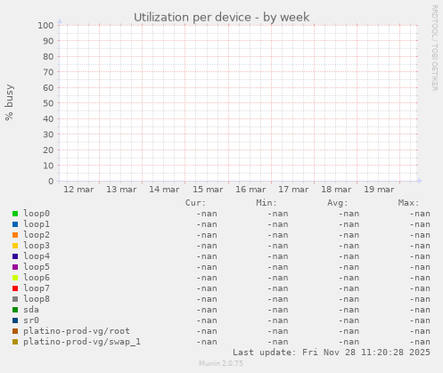The height and width of the screenshot is (373, 443).
Task: Click the platino-prod-vg/swap_1 olive swatch
Action: pyautogui.click(x=15, y=342)
